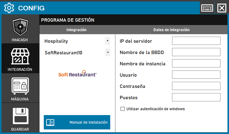Click the Soft Restaurant logo
The height and width of the screenshot is (134, 229).
[x=78, y=74]
